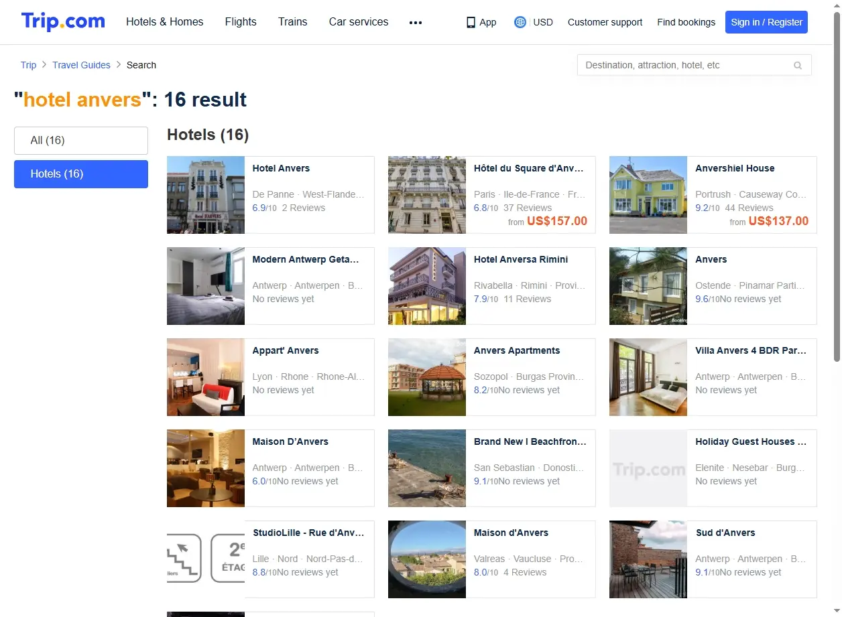Screen dimensions: 842x617
Task: Click Brand New I Beachfron... title
Action: coord(530,442)
